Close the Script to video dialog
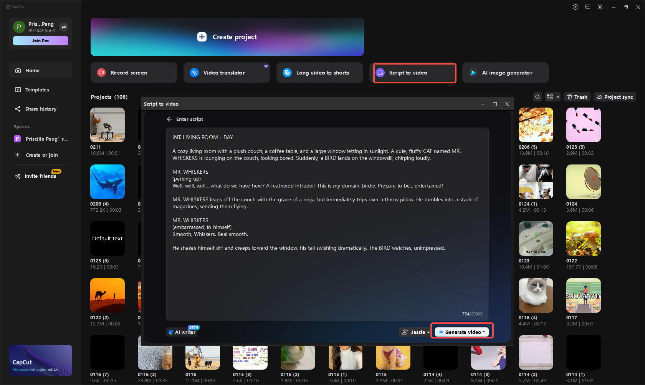 [507, 104]
